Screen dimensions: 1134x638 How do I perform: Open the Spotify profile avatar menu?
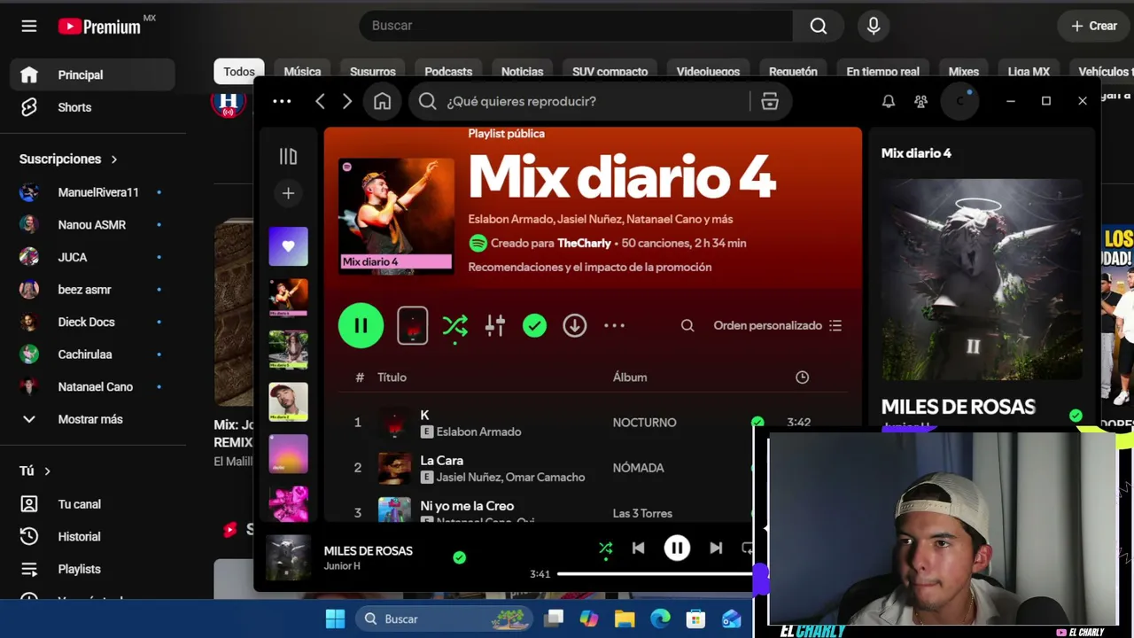pos(959,101)
